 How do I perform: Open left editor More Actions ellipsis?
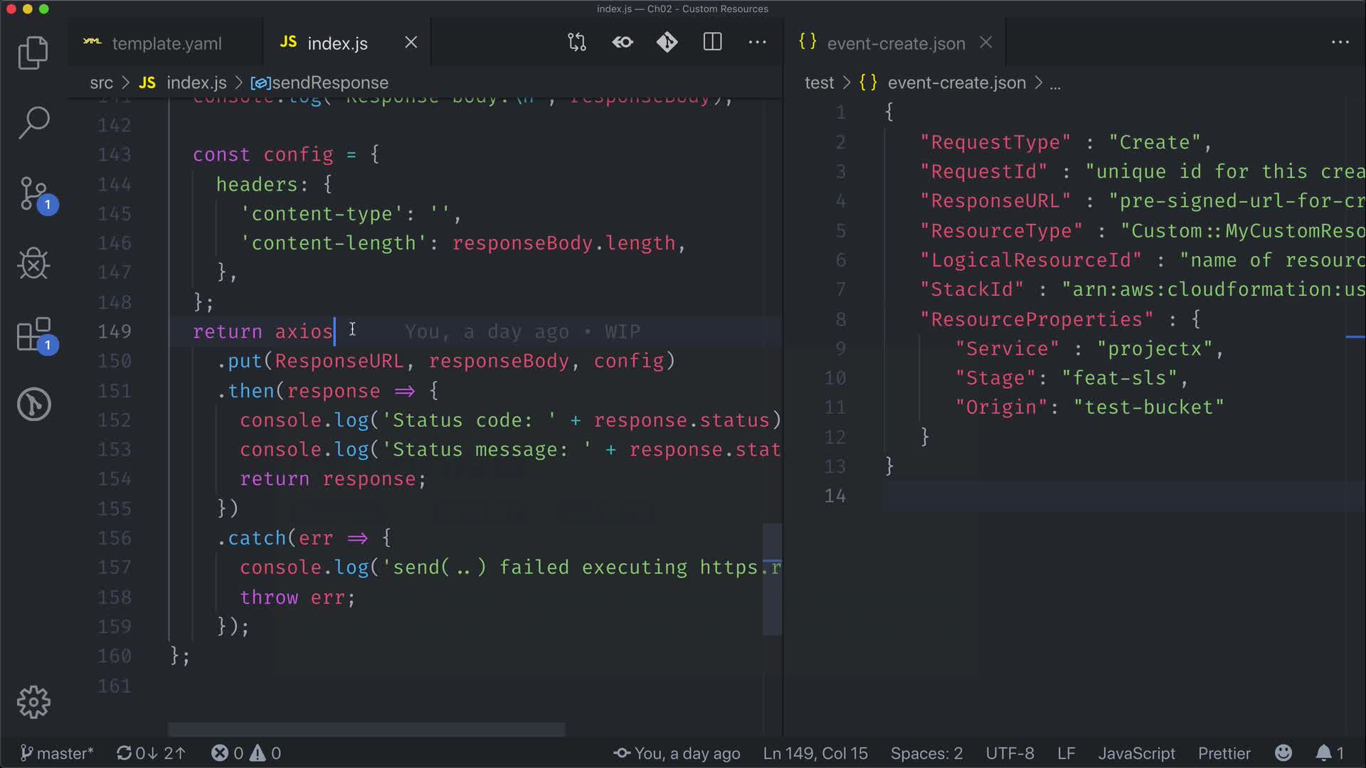758,43
